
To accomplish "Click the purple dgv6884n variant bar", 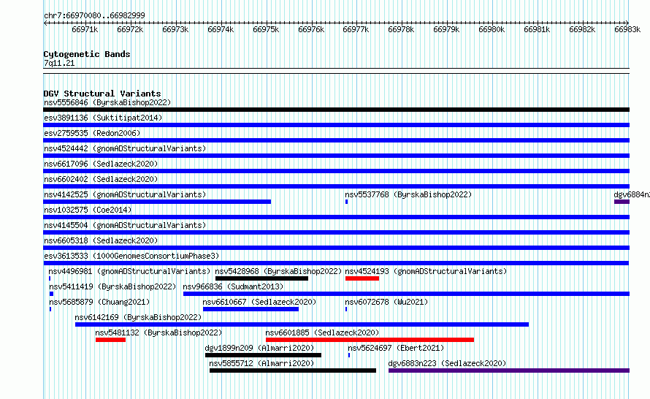I will click(622, 202).
